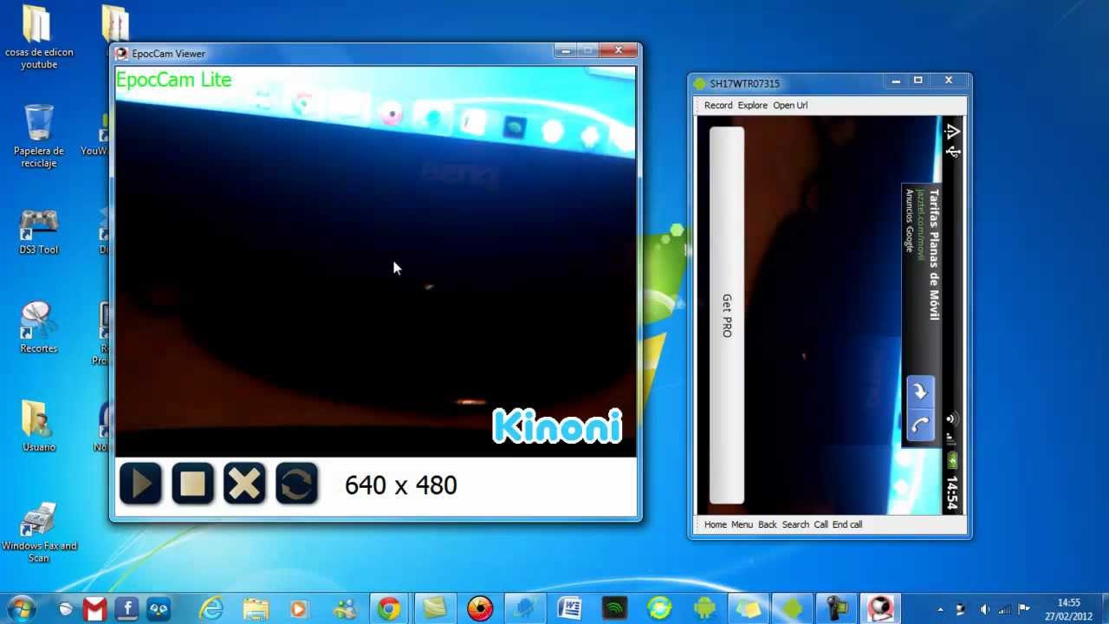Minimize the EpocCam Viewer window
The width and height of the screenshot is (1109, 624).
[x=566, y=51]
